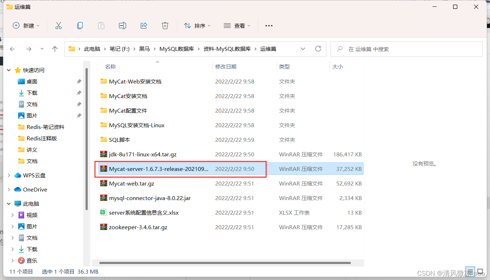Open the 新建 dropdown menu
This screenshot has width=490, height=280.
(26, 26)
